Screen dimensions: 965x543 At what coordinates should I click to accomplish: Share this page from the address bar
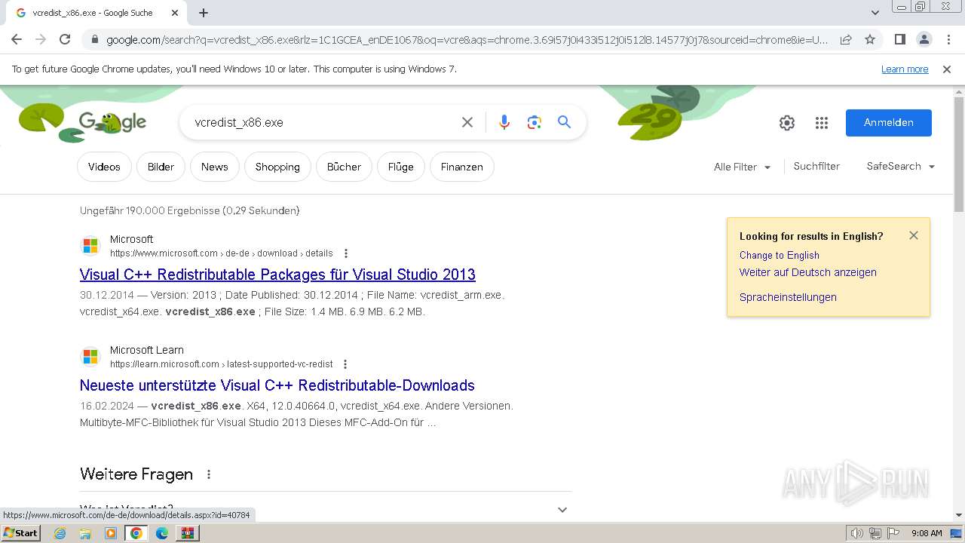click(x=846, y=39)
